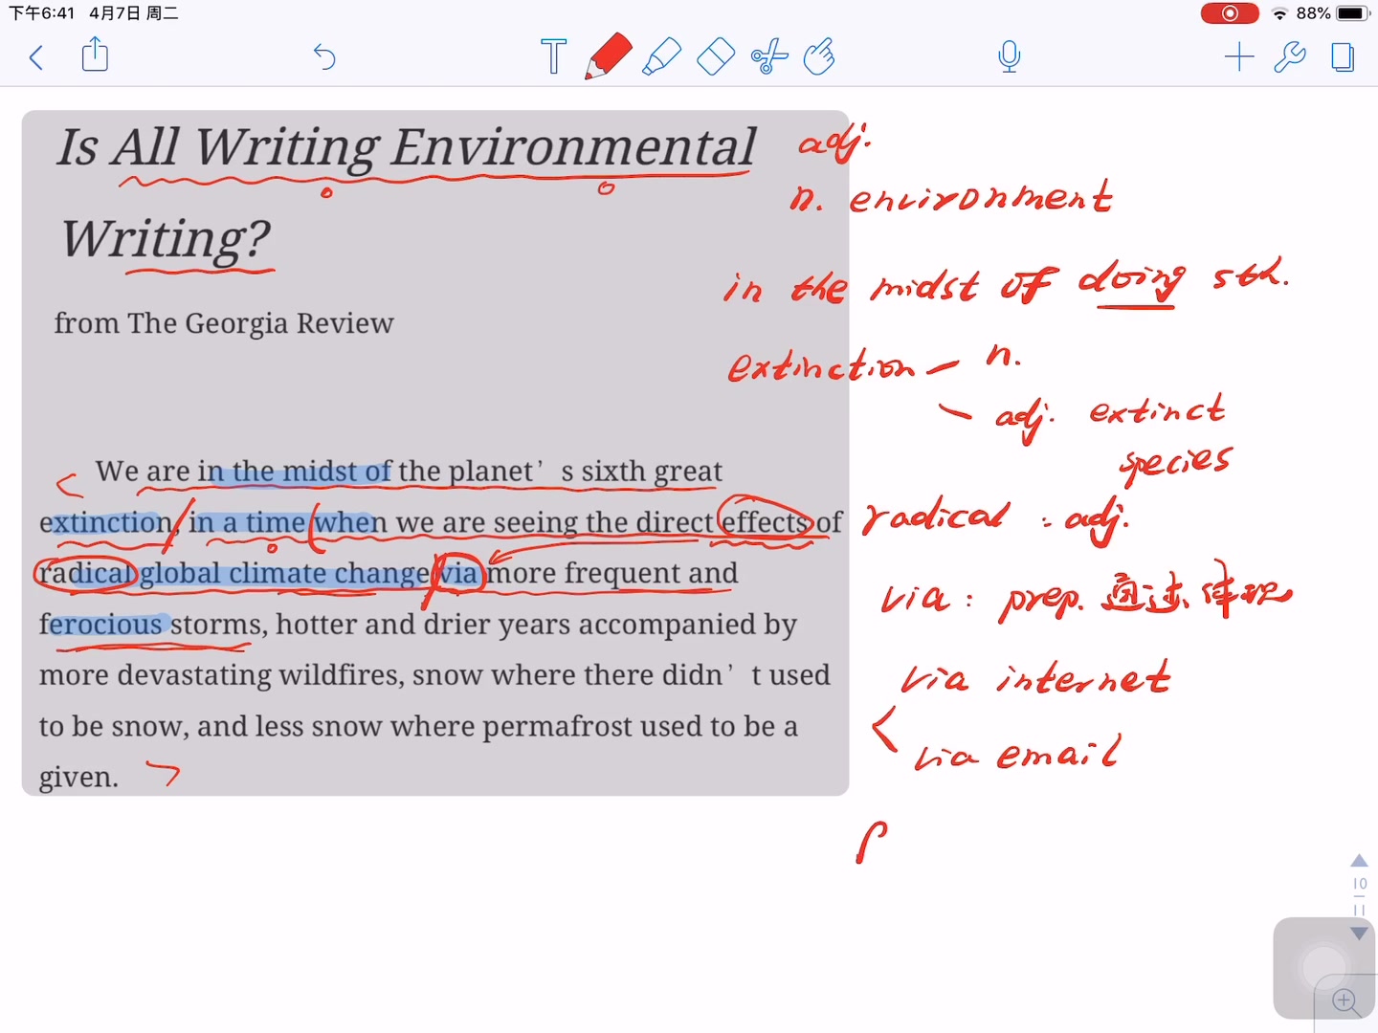The width and height of the screenshot is (1378, 1033).
Task: Add new content with the plus icon
Action: tap(1239, 56)
